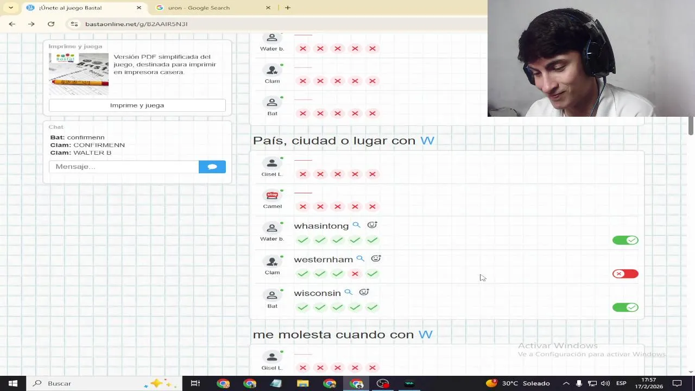695x391 pixels.
Task: Click Camel's stop avatar icon
Action: coord(272,195)
